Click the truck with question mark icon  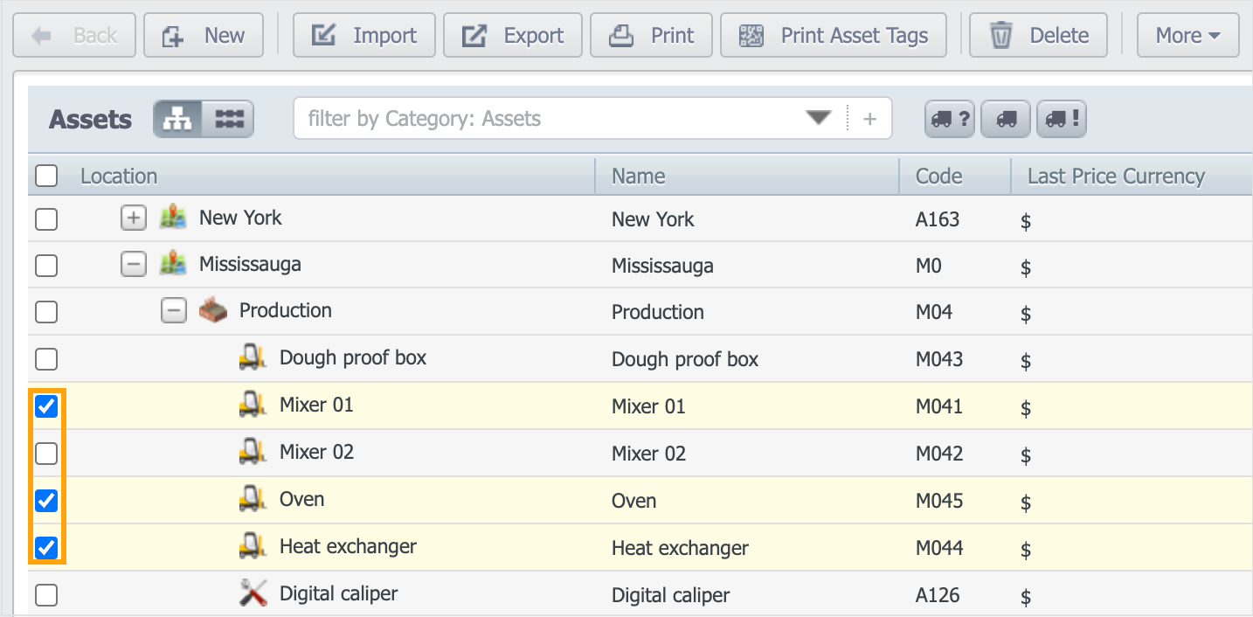951,120
